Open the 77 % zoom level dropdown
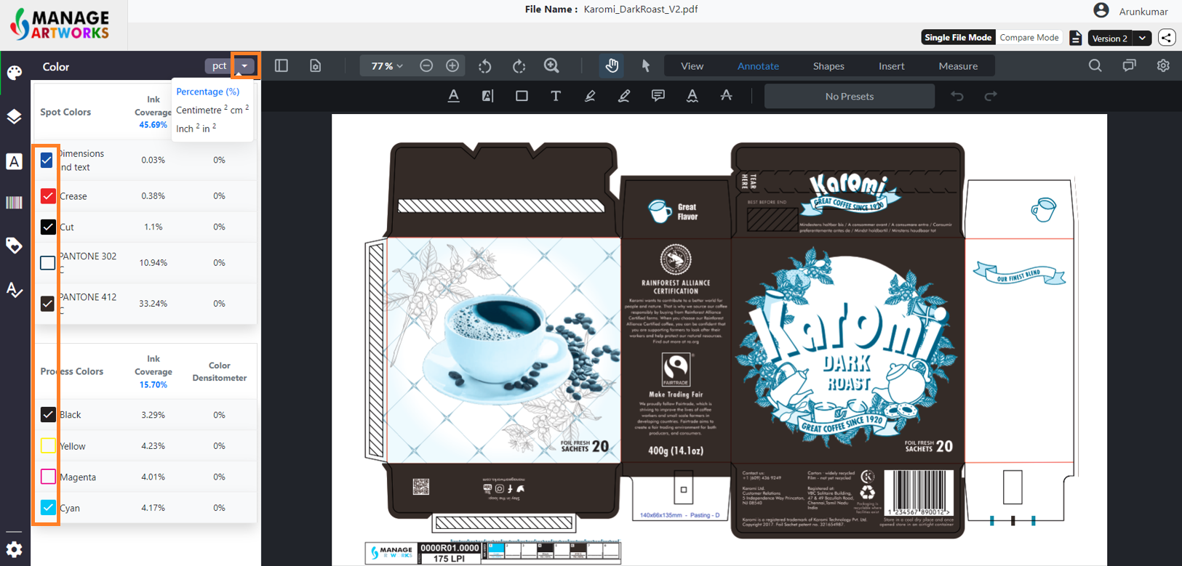Image resolution: width=1182 pixels, height=566 pixels. click(386, 66)
